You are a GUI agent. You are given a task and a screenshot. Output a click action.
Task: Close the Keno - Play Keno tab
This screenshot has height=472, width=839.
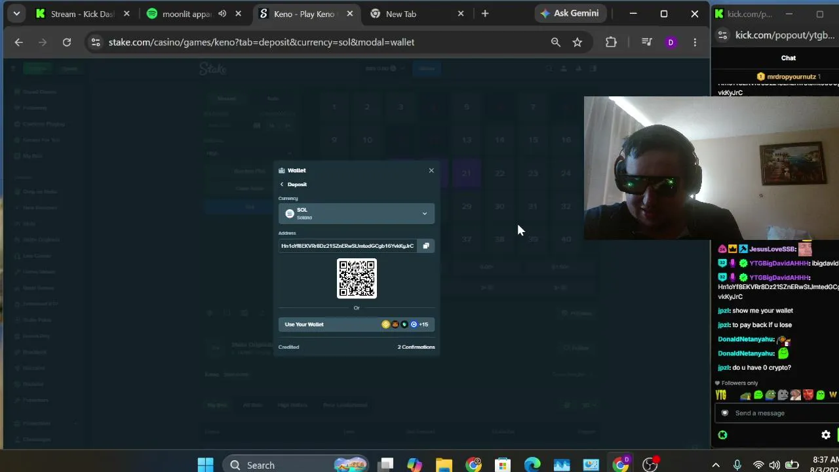point(348,14)
